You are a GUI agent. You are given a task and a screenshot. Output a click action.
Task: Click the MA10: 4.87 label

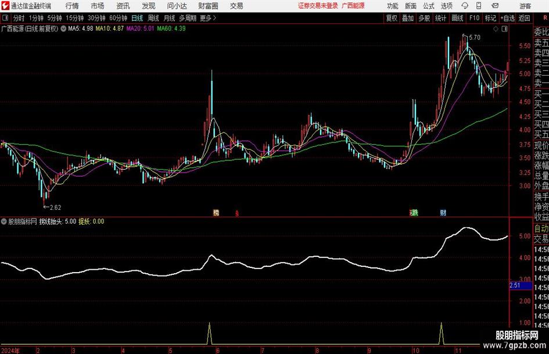tap(110, 28)
